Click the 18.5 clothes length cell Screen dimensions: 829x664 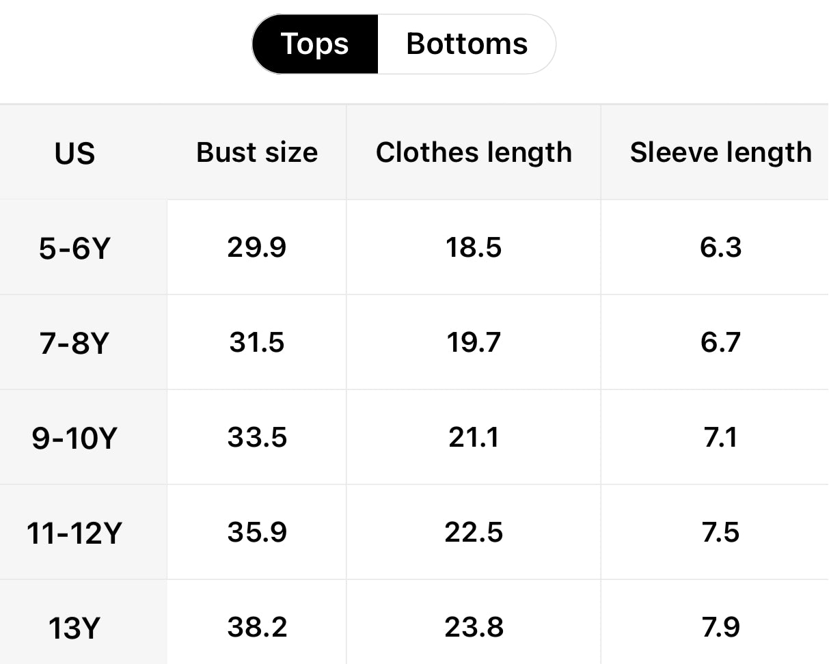474,247
